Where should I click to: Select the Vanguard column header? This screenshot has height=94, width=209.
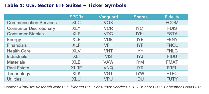pos(108,17)
